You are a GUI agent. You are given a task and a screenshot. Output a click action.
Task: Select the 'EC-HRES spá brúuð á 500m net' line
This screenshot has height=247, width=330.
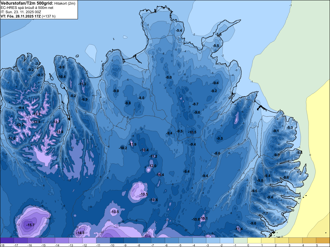[27, 8]
